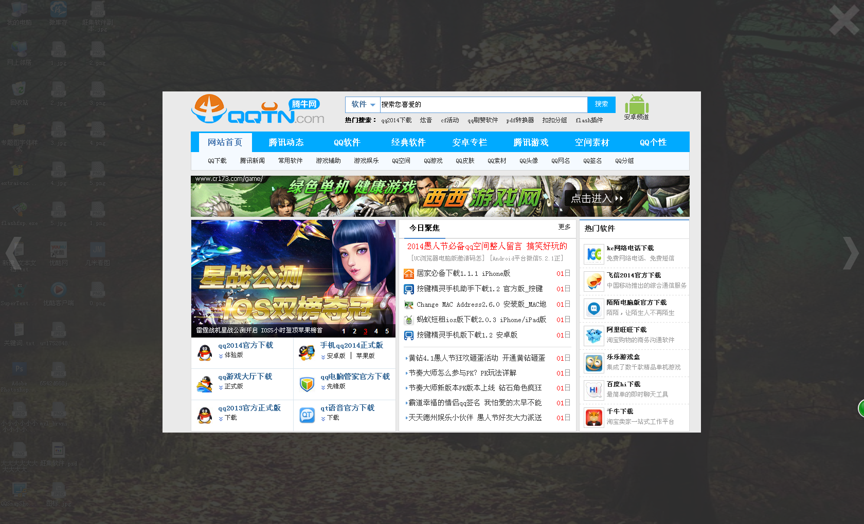This screenshot has height=524, width=864.
Task: Click the 苹果版 link under 手机qq2014正式版
Action: [365, 356]
